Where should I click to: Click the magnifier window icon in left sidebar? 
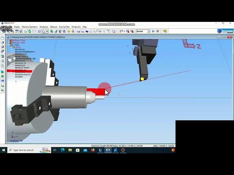[x=3, y=66]
